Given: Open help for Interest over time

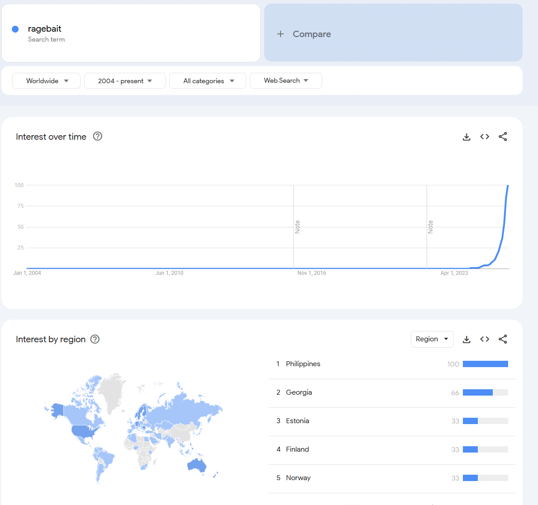Looking at the screenshot, I should point(98,137).
